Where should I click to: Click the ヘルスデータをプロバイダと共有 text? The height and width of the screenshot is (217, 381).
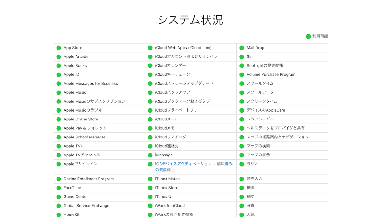tap(276, 128)
